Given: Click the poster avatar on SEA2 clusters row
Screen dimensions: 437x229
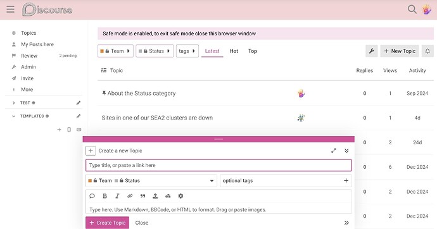Looking at the screenshot, I should click(301, 118).
